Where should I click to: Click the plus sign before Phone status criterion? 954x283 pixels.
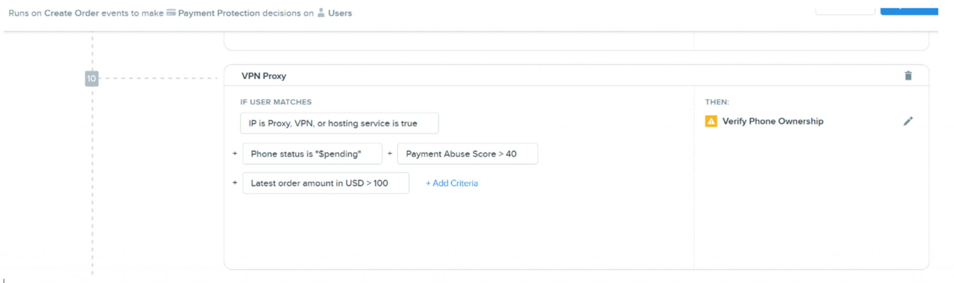click(235, 154)
